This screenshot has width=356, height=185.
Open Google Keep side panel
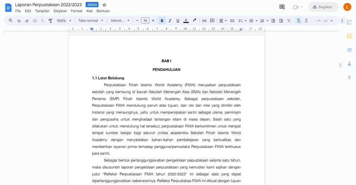point(349,36)
